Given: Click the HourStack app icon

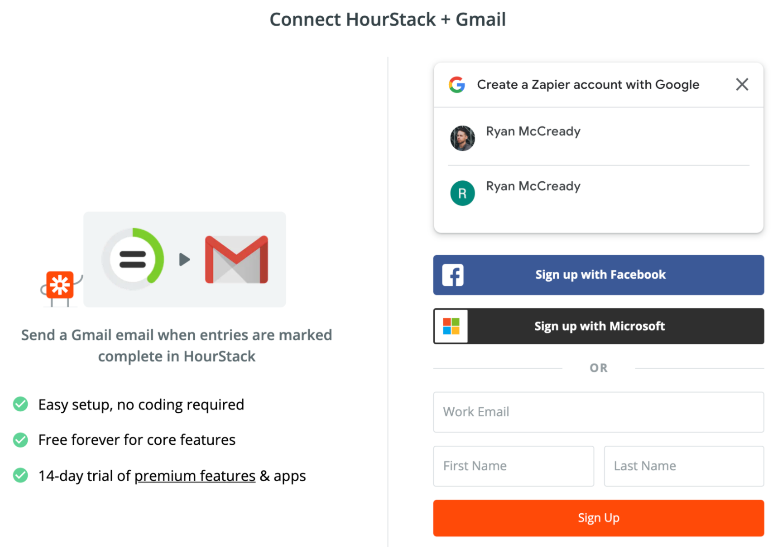Looking at the screenshot, I should 133,259.
